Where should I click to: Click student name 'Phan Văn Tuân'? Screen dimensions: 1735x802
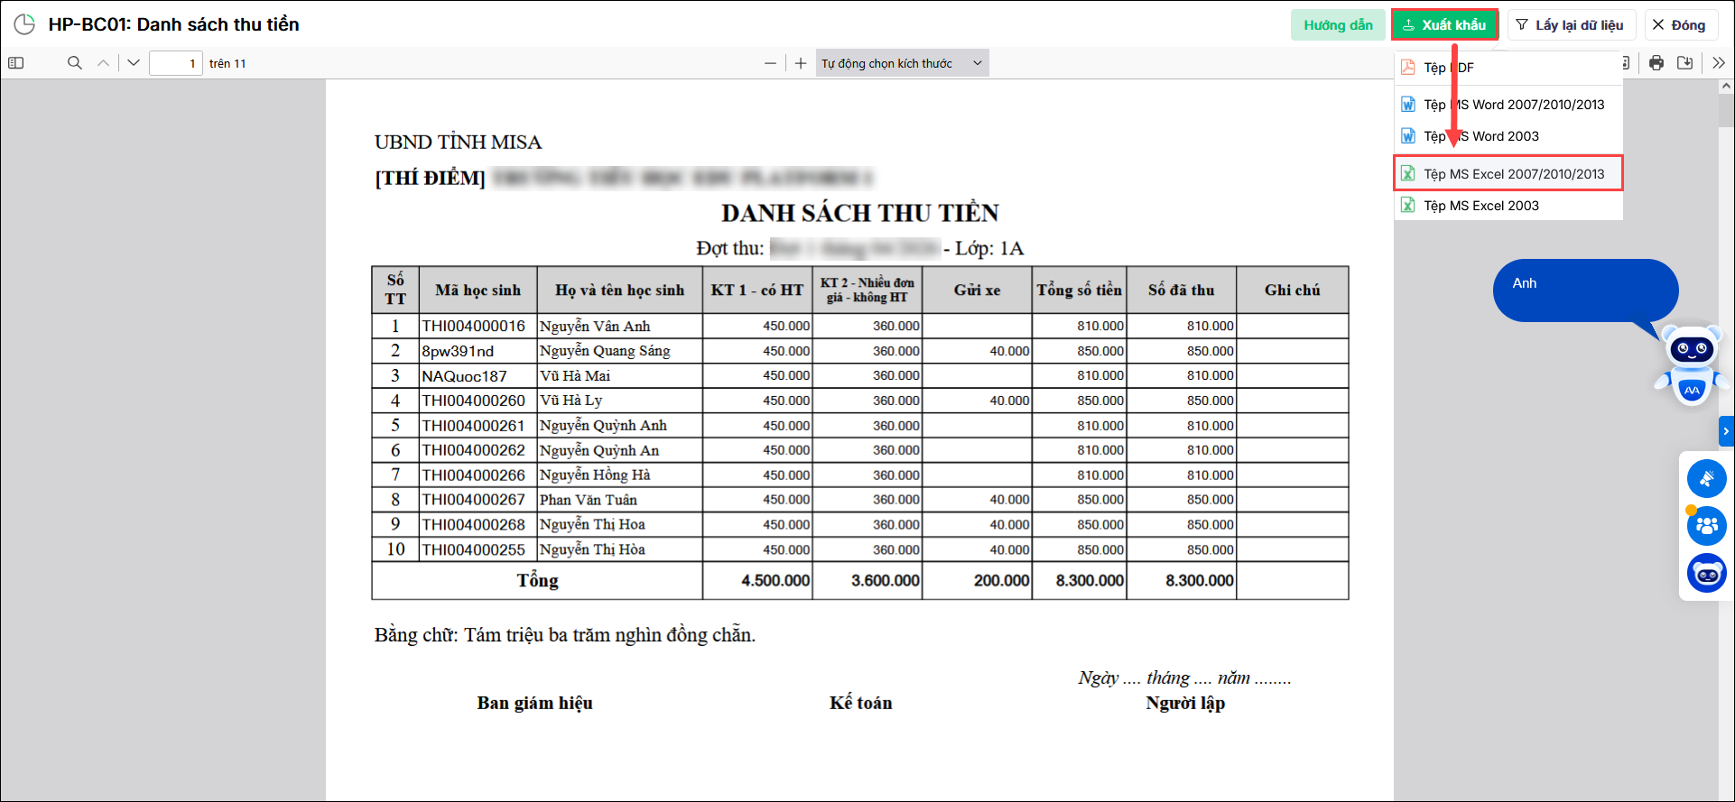coord(589,500)
